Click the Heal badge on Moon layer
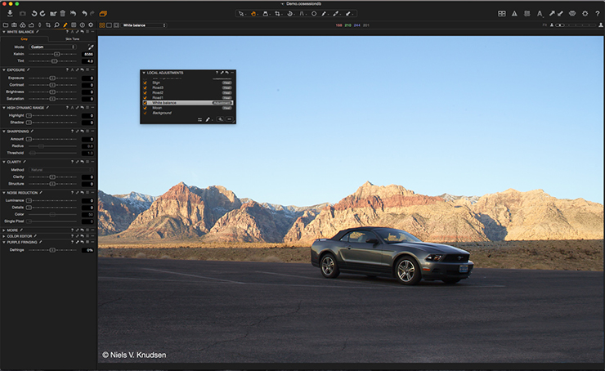Image resolution: width=605 pixels, height=371 pixels. pyautogui.click(x=226, y=108)
